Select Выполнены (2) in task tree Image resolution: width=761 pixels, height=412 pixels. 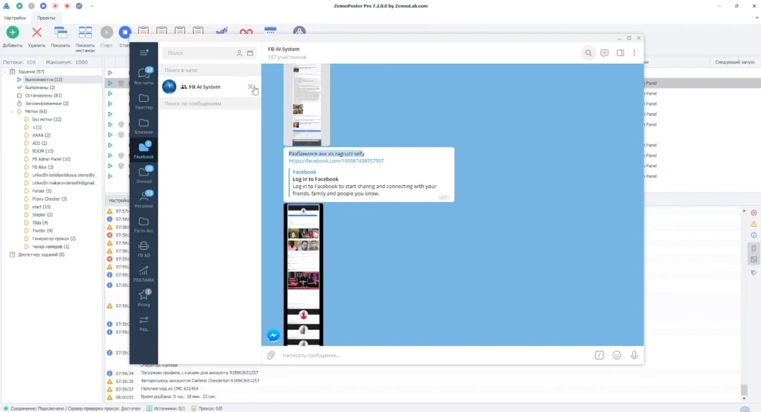pos(40,88)
